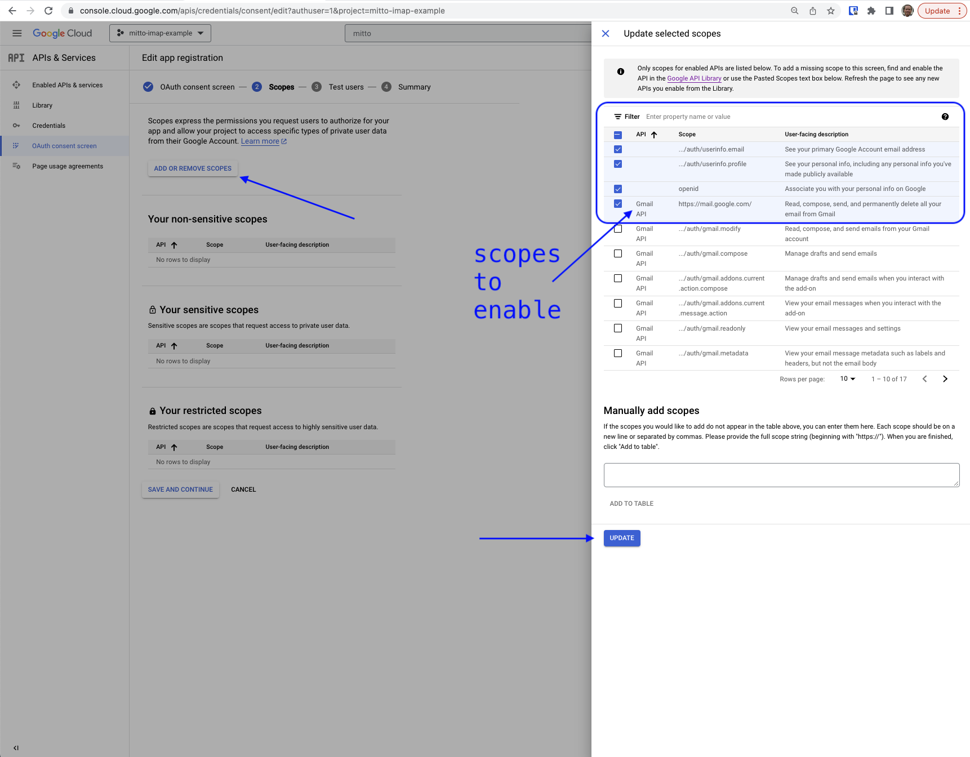Check the gmail.addons.current.message.action checkbox

(618, 303)
